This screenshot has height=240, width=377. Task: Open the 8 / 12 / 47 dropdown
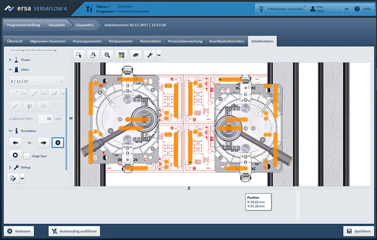61,81
